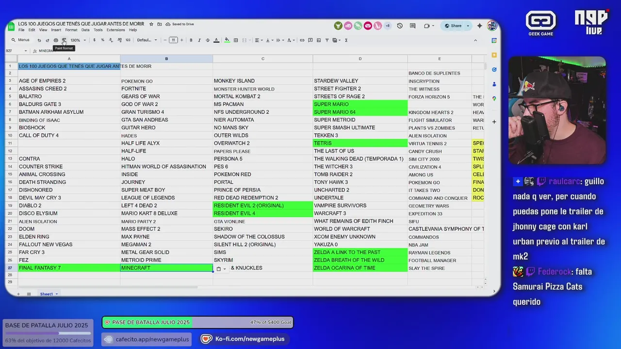Open Google Contacts side panel
The width and height of the screenshot is (621, 349).
pos(494,84)
